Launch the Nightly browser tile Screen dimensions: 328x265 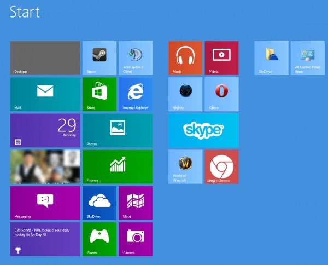(x=185, y=94)
